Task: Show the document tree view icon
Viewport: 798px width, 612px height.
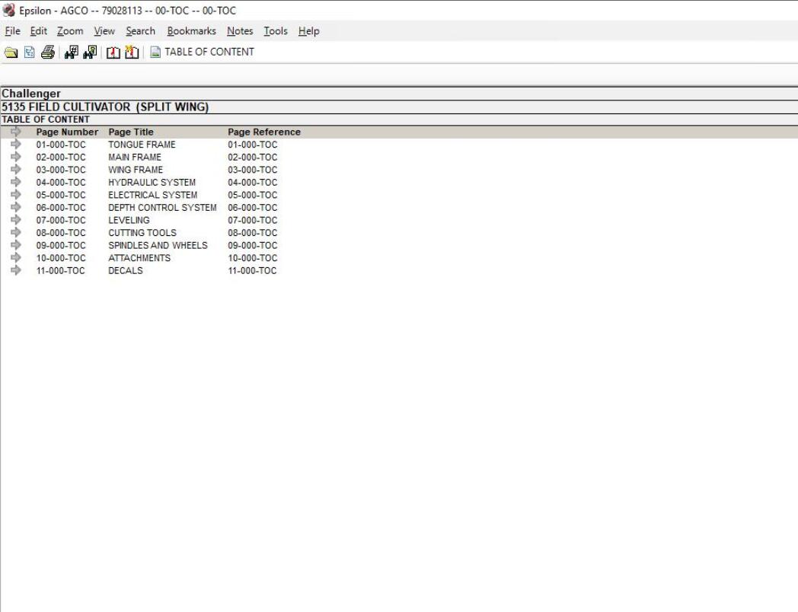Action: click(x=30, y=52)
